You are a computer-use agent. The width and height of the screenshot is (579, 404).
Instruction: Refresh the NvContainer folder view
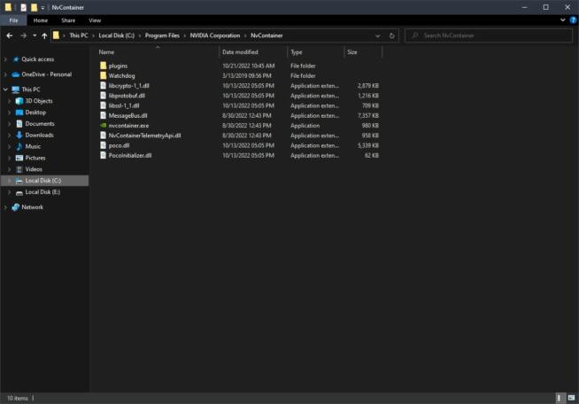(x=392, y=35)
